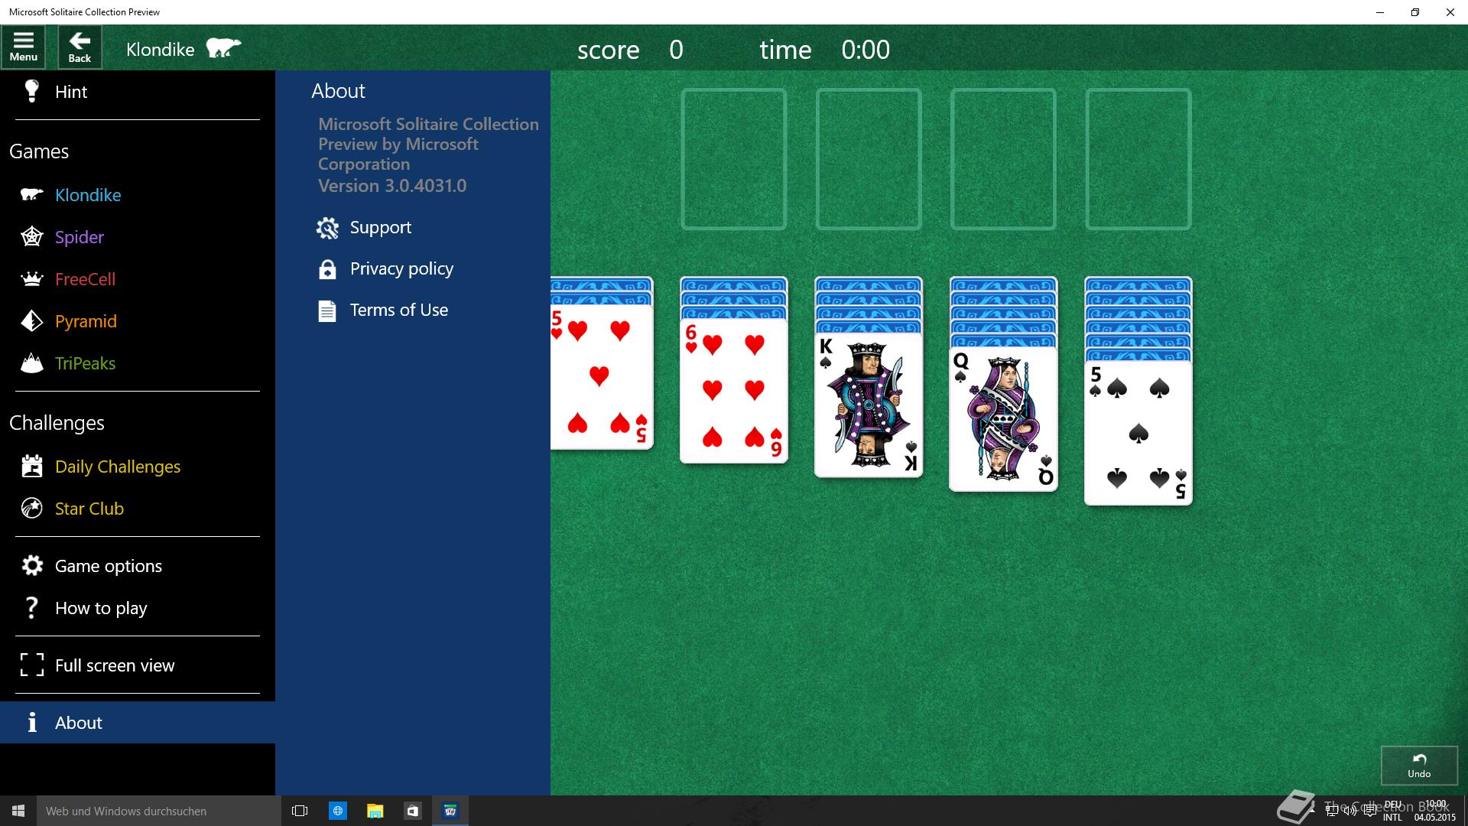This screenshot has width=1468, height=826.
Task: Click the About info icon
Action: [x=31, y=723]
